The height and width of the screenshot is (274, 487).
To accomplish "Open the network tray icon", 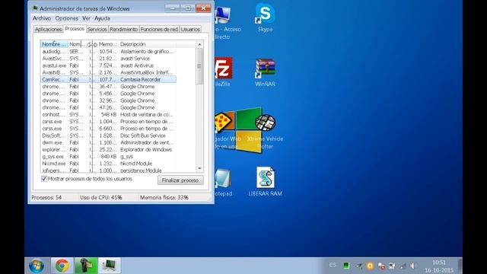I will tap(403, 266).
